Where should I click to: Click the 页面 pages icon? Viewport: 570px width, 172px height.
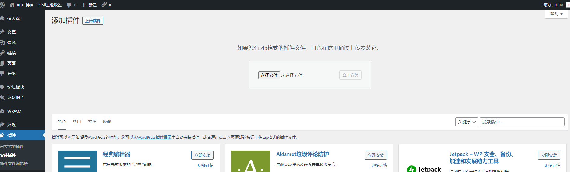tap(2, 63)
